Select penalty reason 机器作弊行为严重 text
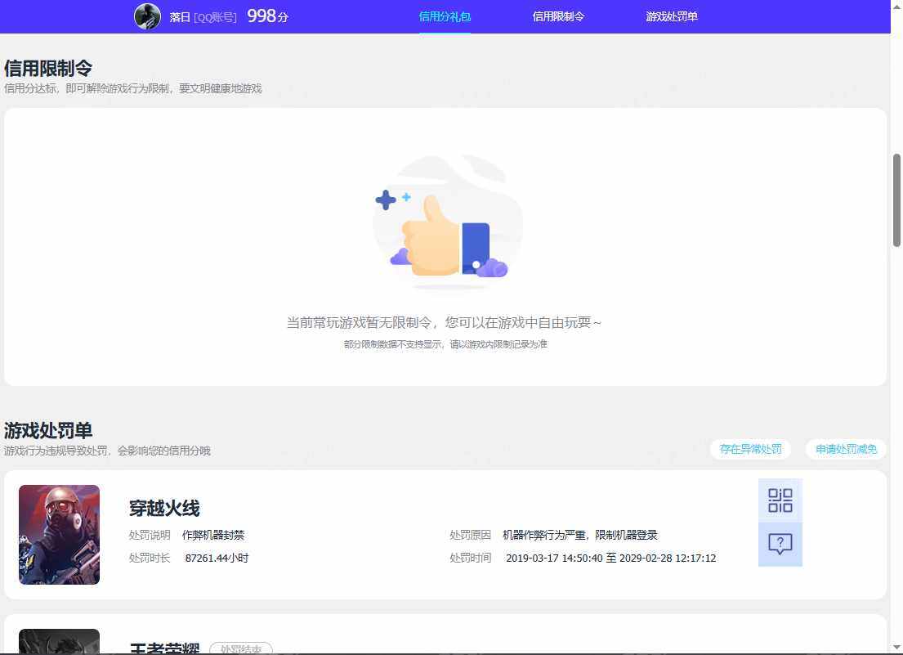 click(x=580, y=535)
